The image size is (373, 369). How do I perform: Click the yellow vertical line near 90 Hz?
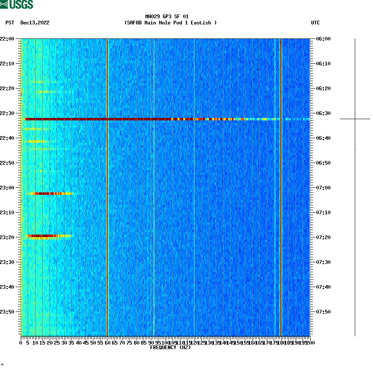153,186
